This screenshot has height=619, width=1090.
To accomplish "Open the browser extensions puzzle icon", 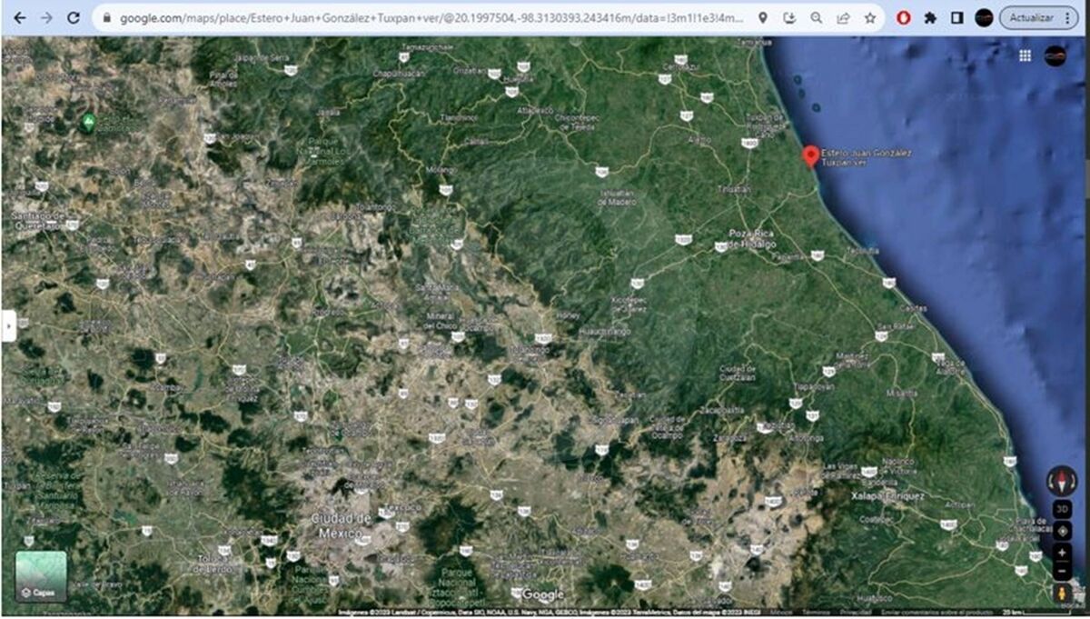I will pos(930,17).
